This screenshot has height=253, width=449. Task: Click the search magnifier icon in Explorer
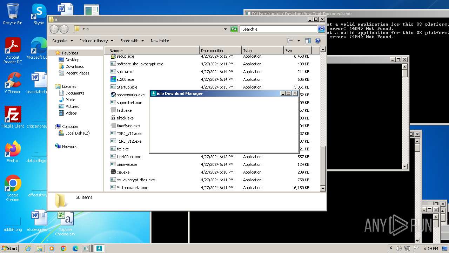321,29
